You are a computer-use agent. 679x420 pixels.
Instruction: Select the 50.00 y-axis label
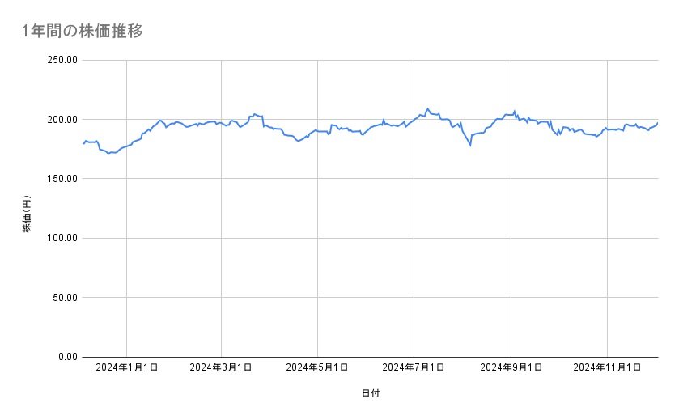click(x=64, y=297)
